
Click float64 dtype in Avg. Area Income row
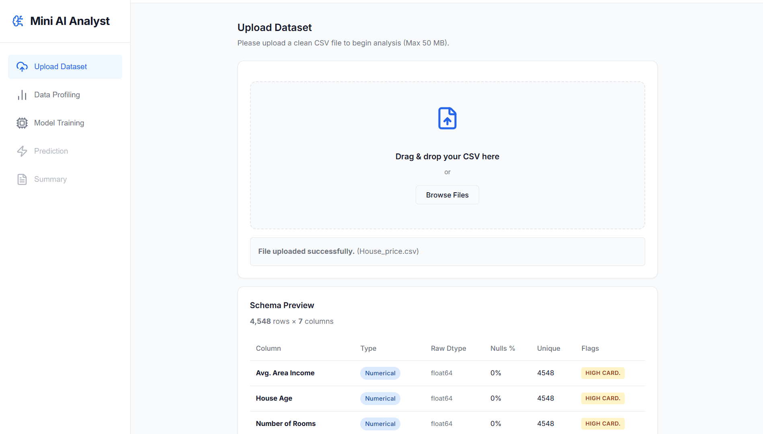point(442,373)
